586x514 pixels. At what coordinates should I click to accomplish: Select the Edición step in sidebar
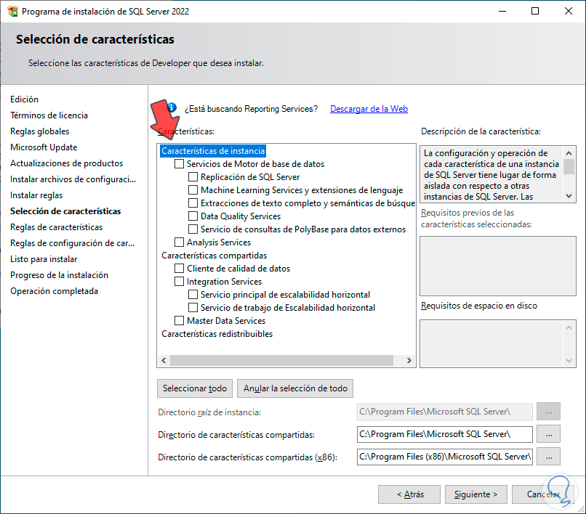(x=24, y=99)
